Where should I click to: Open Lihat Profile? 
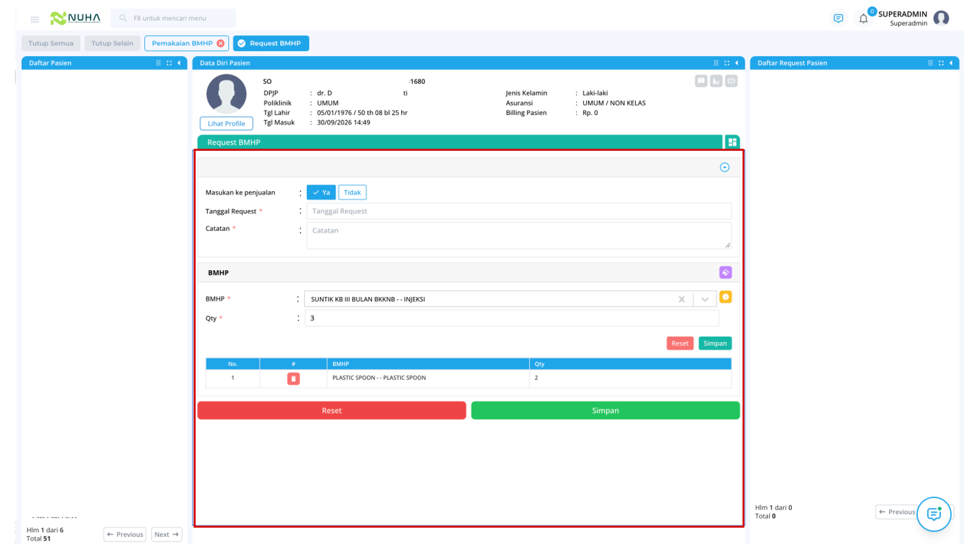(x=226, y=123)
